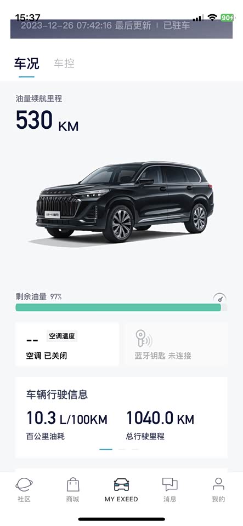Tap the 蓝牙钥匙 未连接 card

pyautogui.click(x=176, y=344)
